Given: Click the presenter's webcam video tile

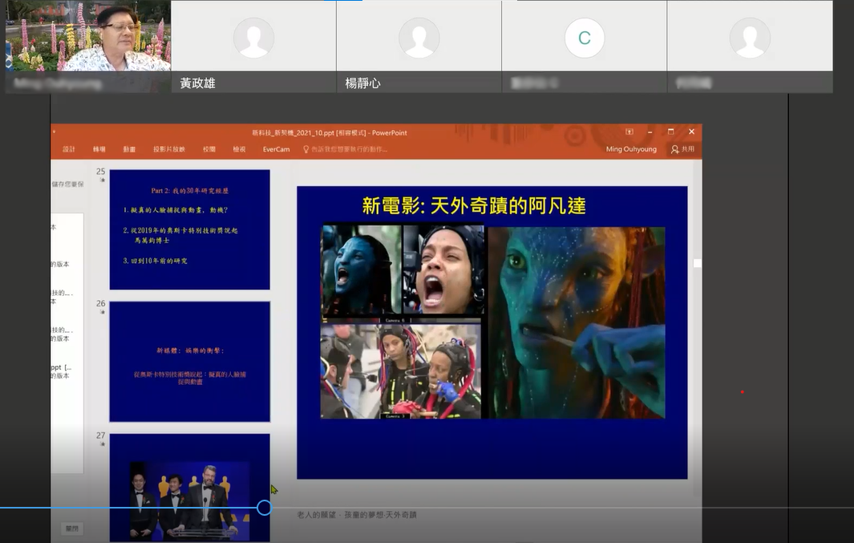Looking at the screenshot, I should click(x=88, y=46).
